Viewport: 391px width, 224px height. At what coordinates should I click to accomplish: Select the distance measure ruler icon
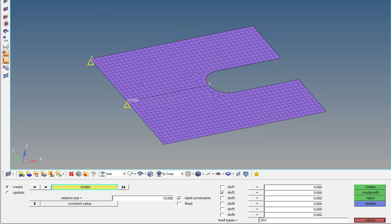pos(6,46)
